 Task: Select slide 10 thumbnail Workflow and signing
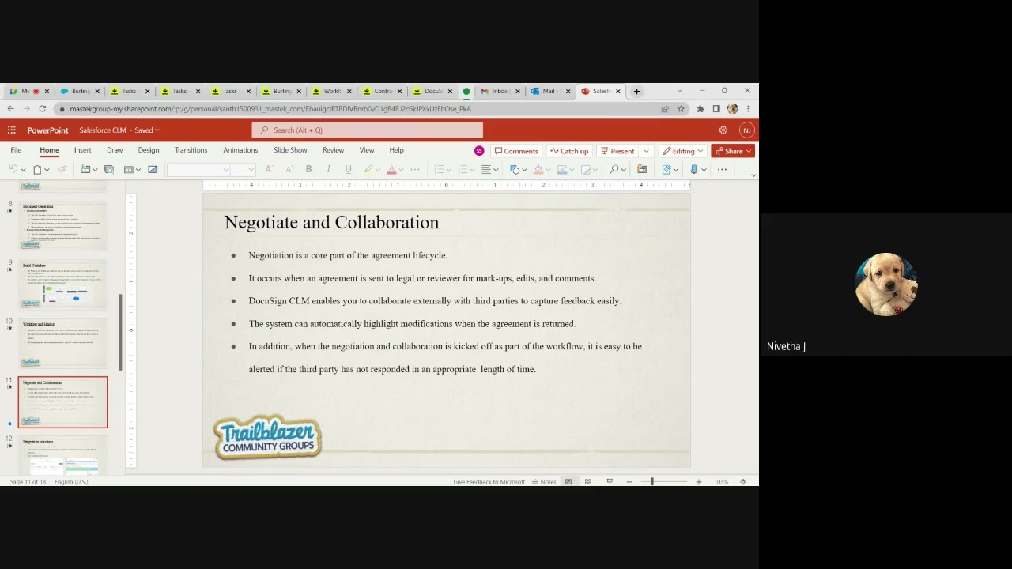tap(63, 344)
